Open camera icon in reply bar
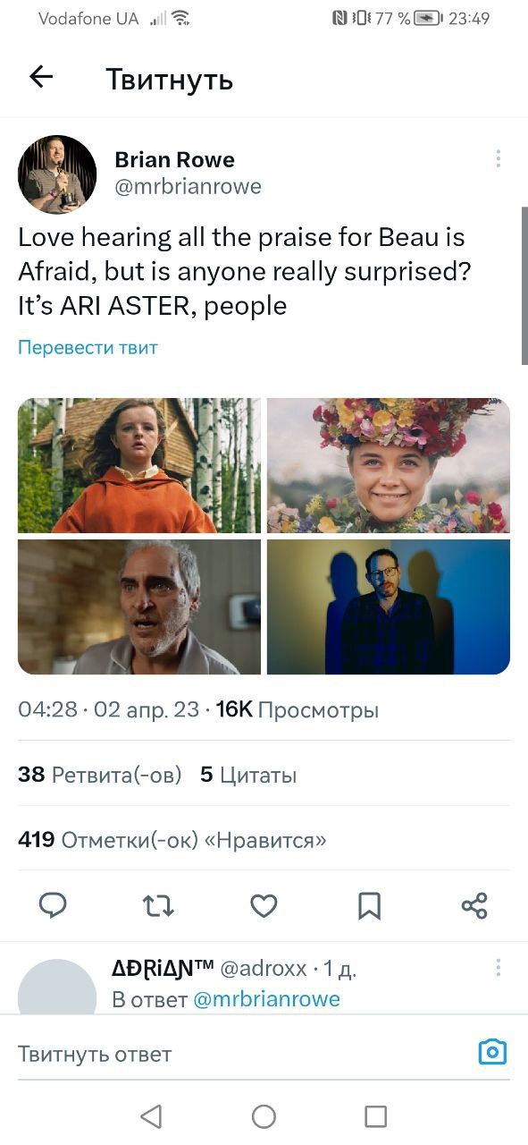Image resolution: width=528 pixels, height=1145 pixels. (492, 1052)
